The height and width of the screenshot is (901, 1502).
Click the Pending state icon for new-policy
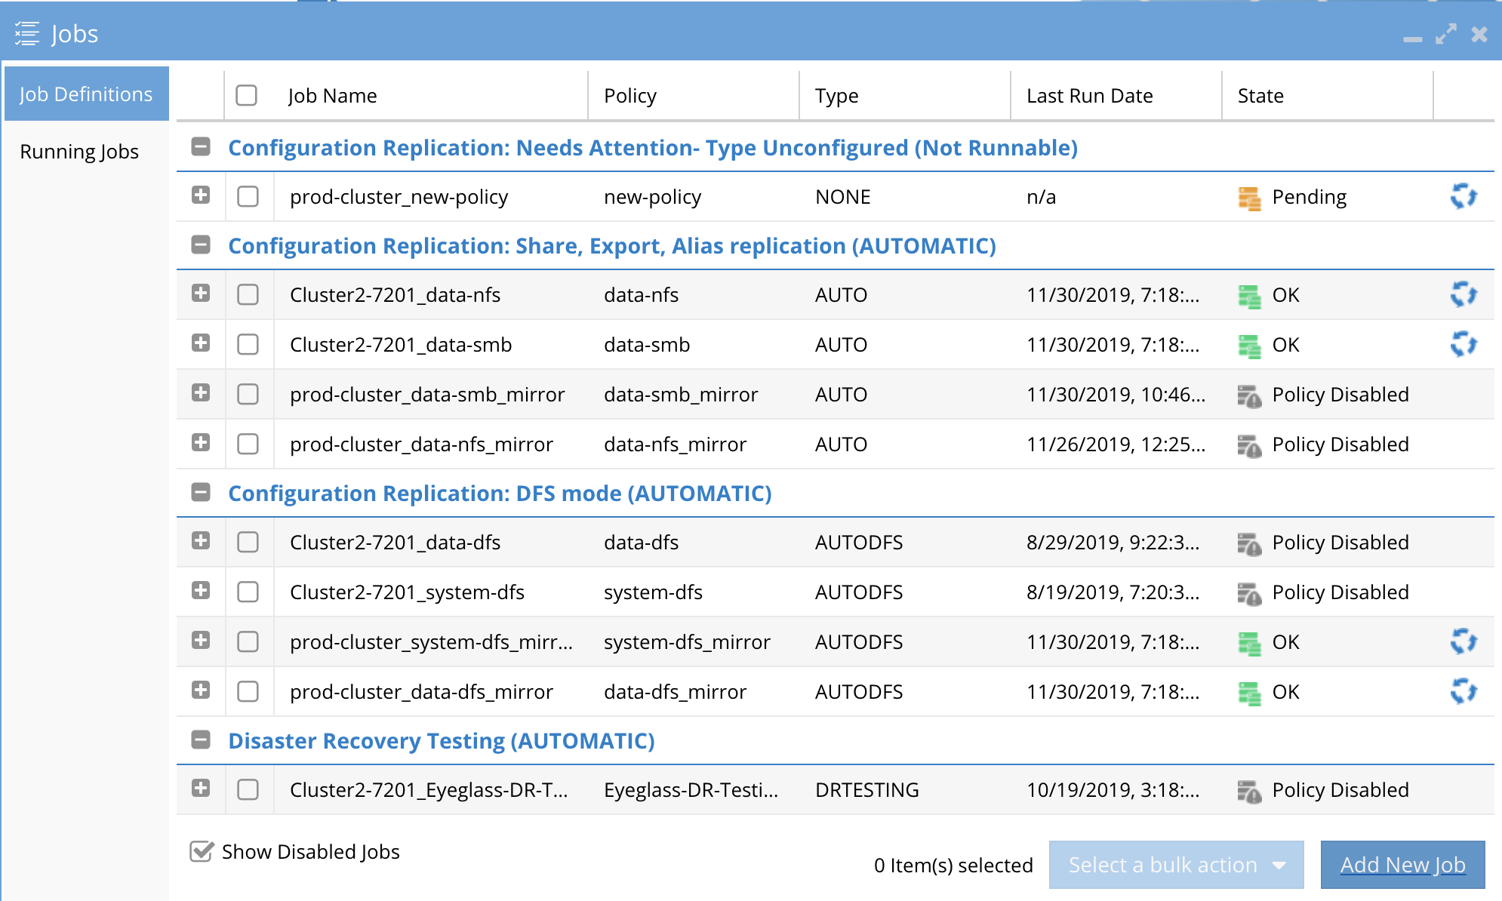click(1249, 198)
